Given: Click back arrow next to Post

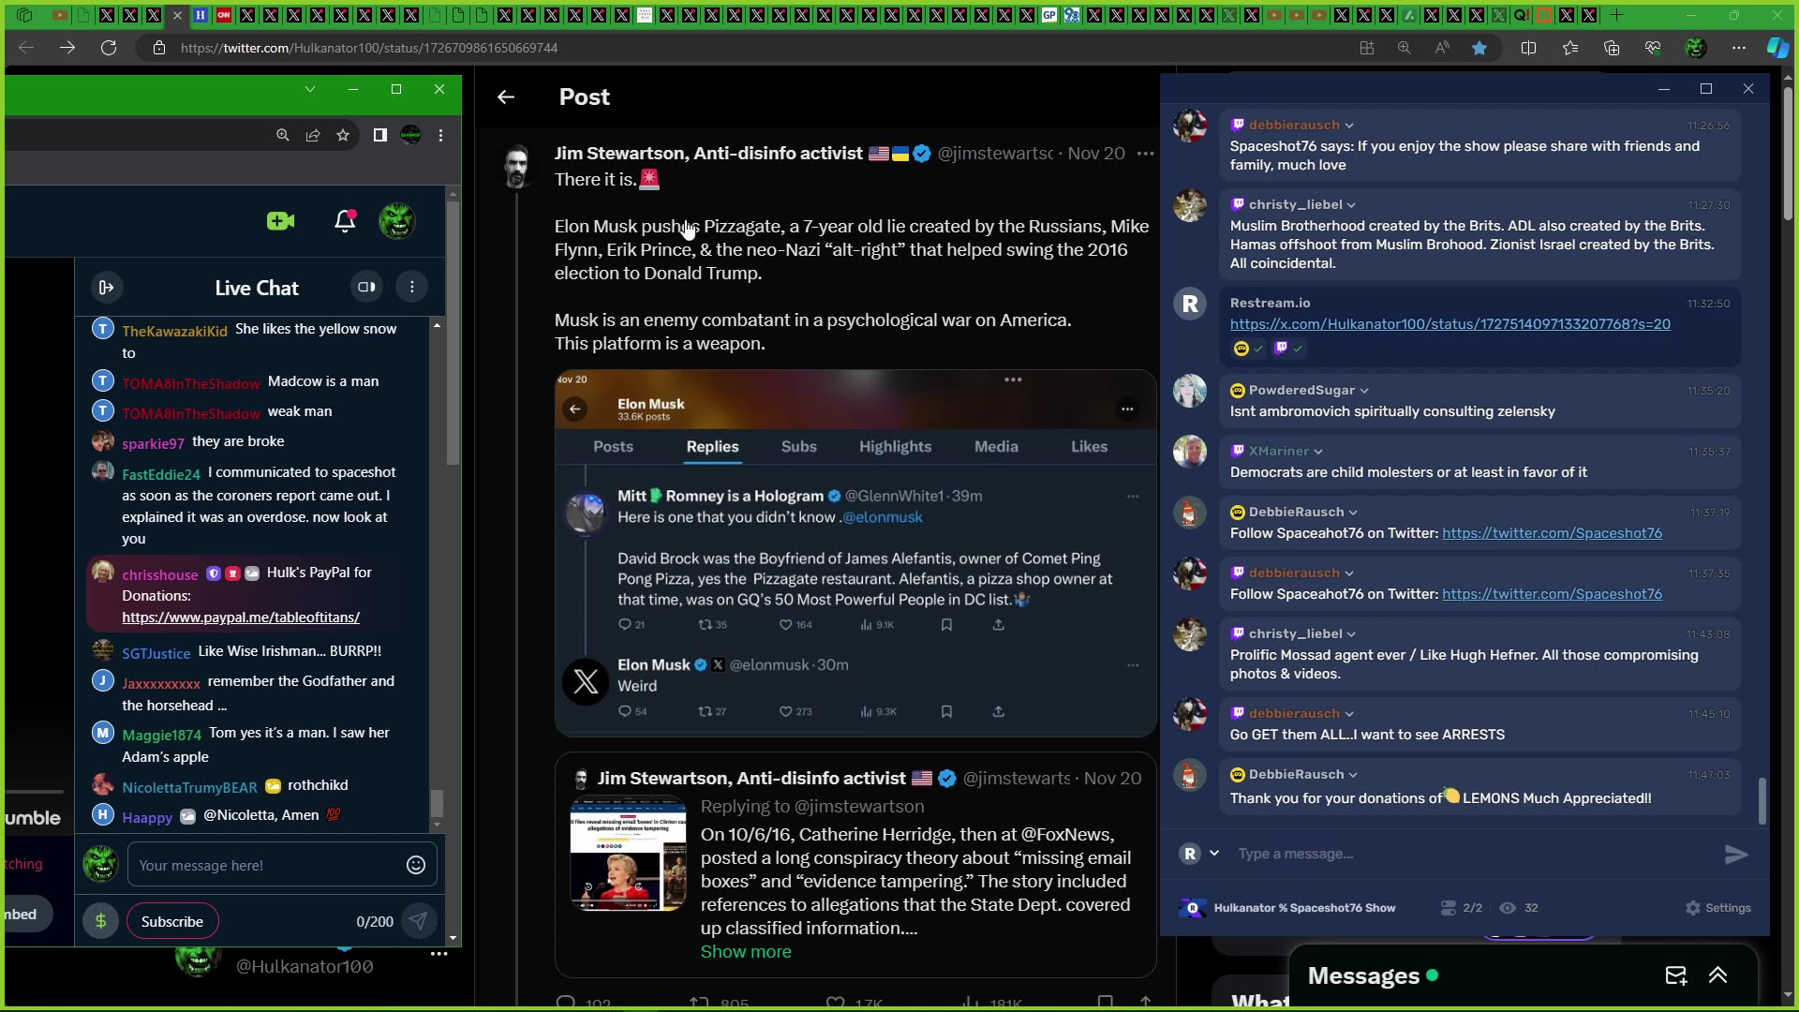Looking at the screenshot, I should point(506,97).
